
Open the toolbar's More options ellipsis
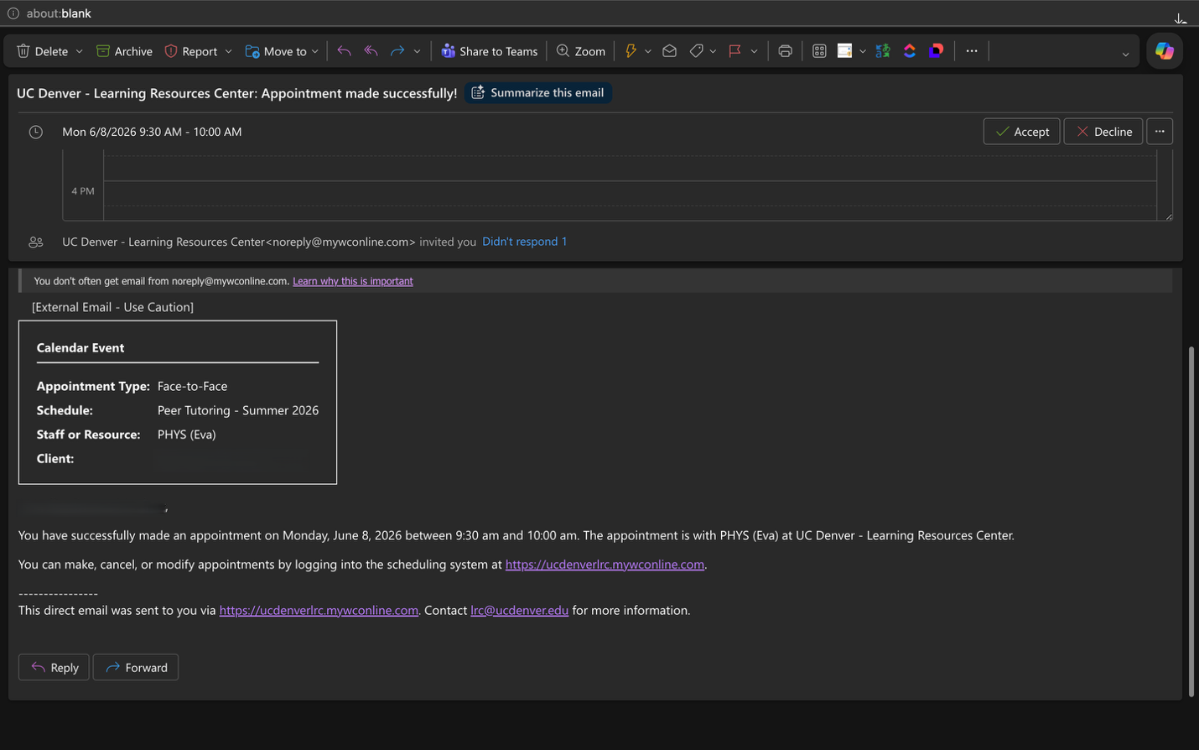972,51
